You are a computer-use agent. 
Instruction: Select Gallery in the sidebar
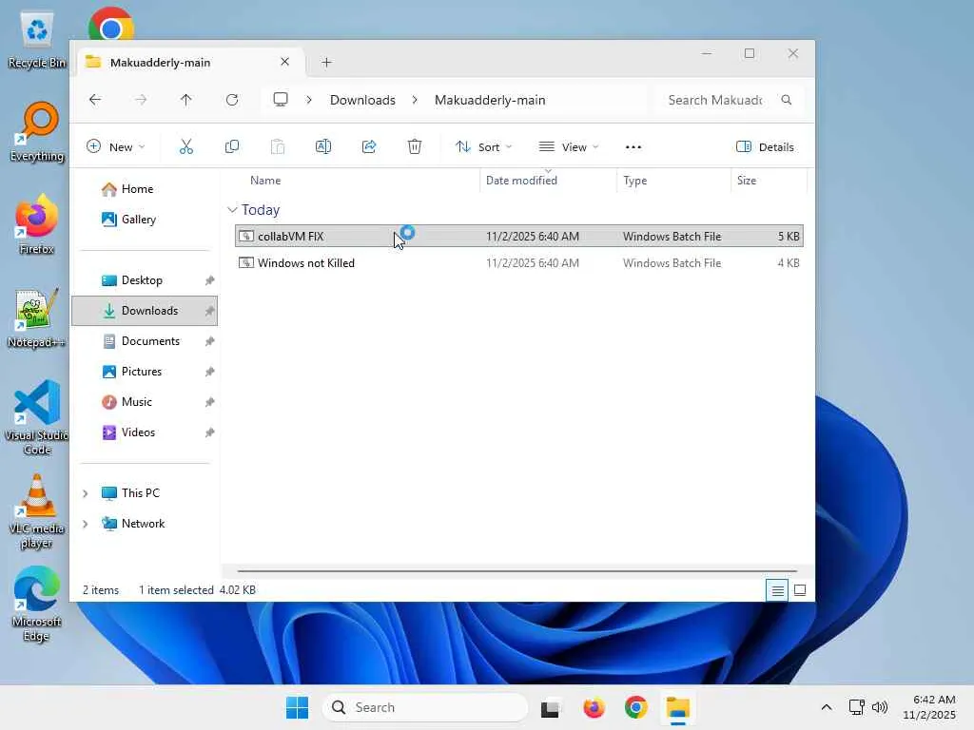(145, 220)
